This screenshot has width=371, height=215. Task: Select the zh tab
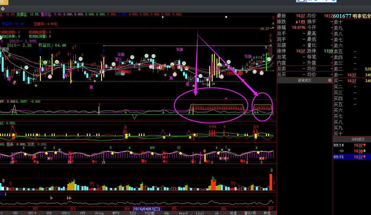click(x=217, y=213)
